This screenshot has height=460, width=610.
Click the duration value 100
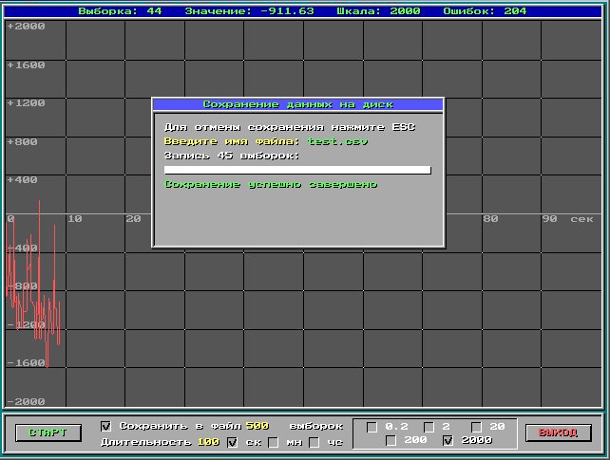(x=207, y=442)
